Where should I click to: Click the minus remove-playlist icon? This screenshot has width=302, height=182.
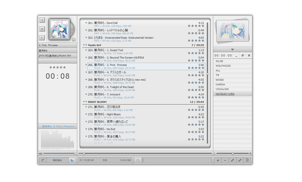click(225, 160)
